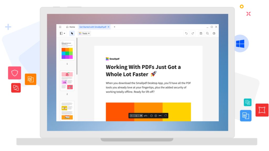Zoom out with the minus icon

151,116
